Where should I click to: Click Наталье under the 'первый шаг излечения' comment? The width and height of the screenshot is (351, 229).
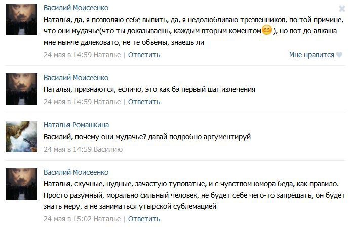coord(107,102)
